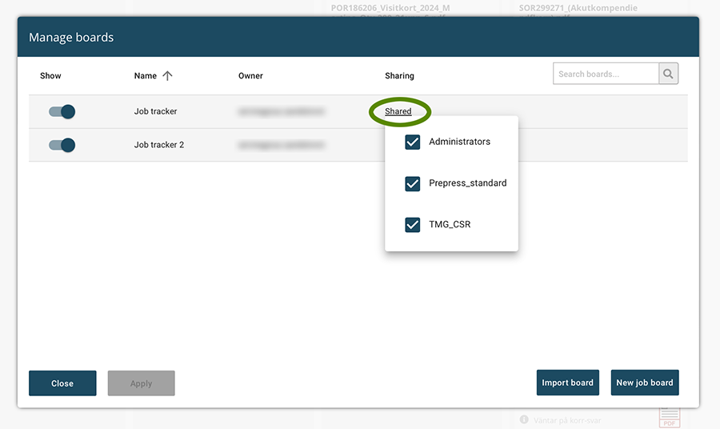The image size is (720, 429).
Task: Select the Job tracker 2 row
Action: pyautogui.click(x=158, y=145)
